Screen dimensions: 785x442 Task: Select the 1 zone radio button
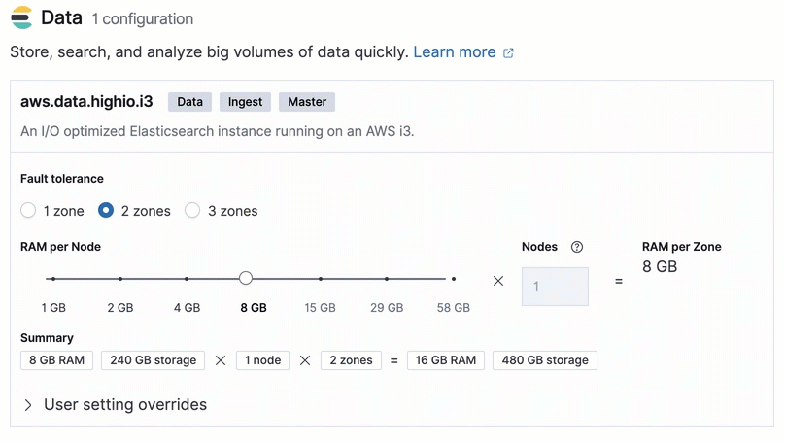point(28,211)
